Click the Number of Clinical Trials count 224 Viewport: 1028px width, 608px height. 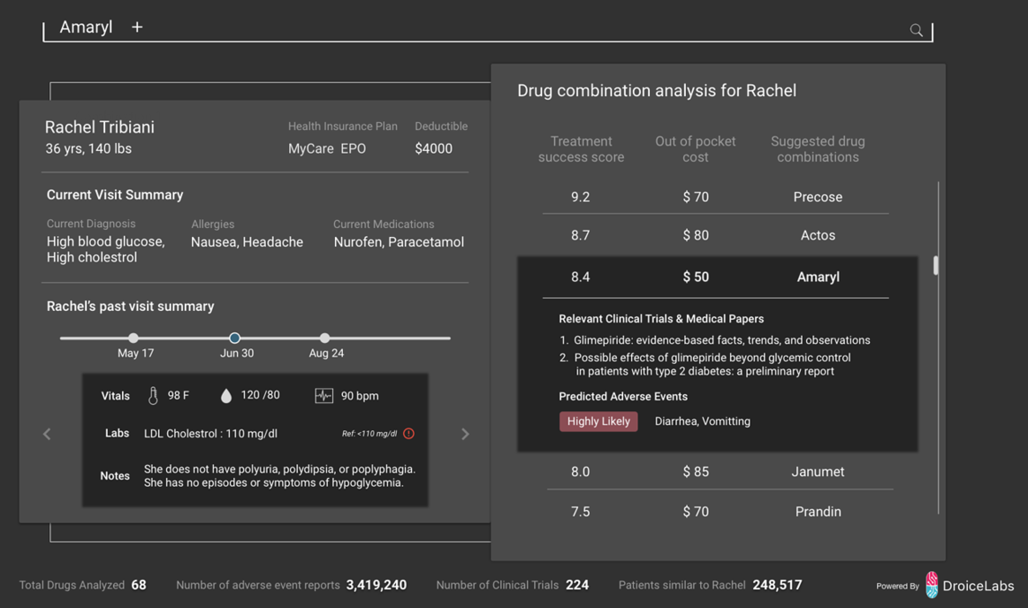point(577,585)
